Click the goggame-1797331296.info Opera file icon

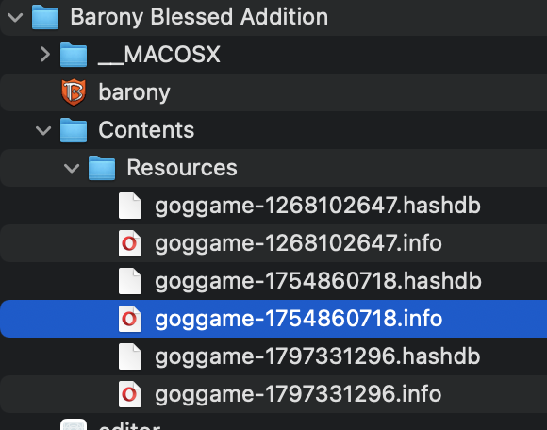[x=130, y=394]
